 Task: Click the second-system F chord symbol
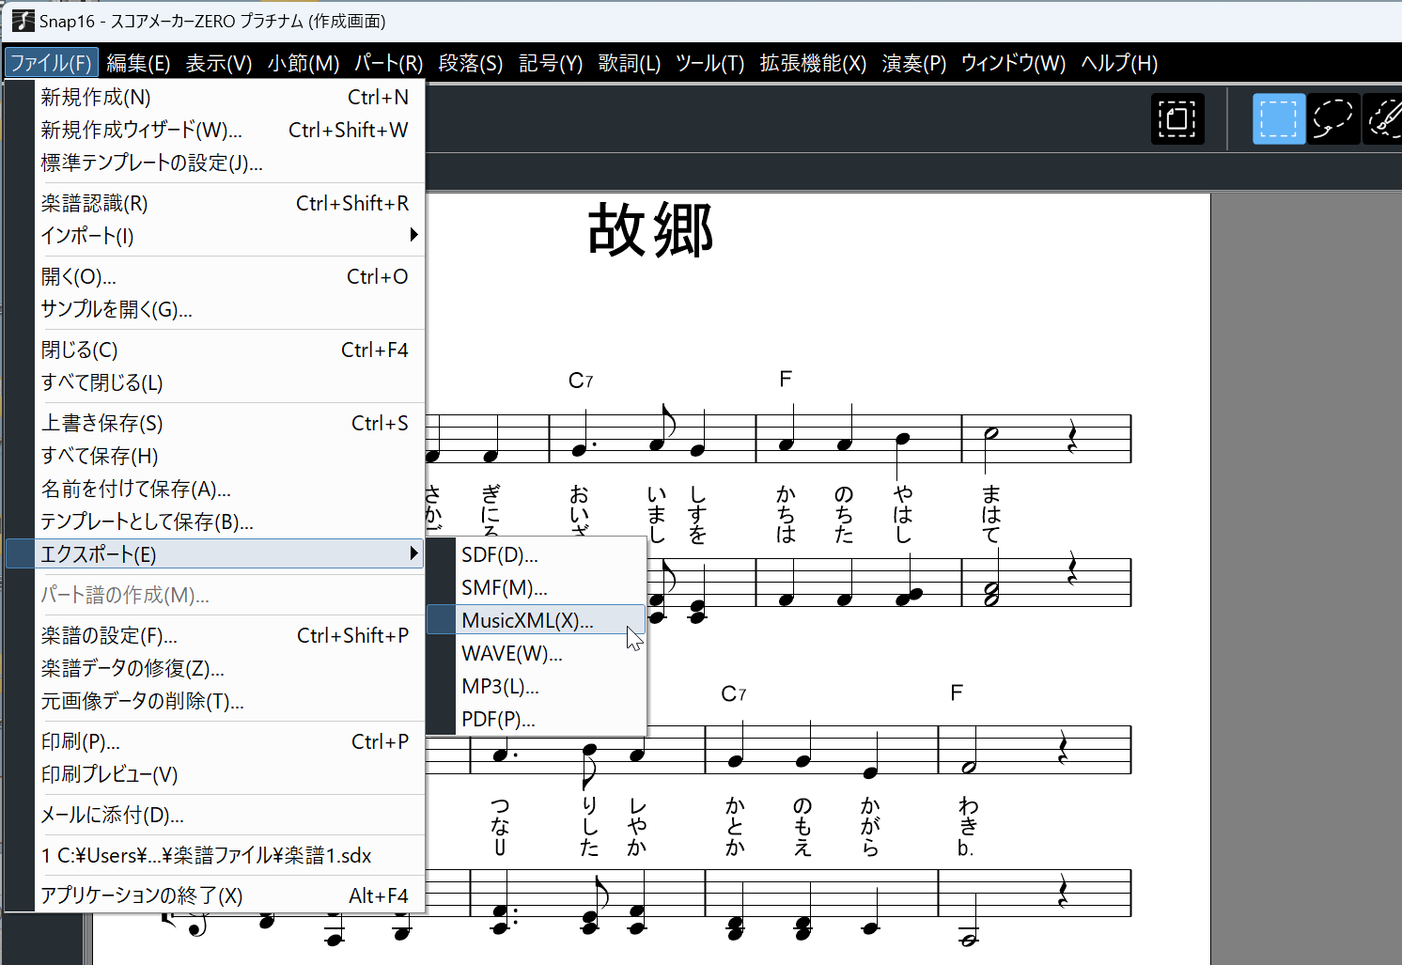click(957, 693)
